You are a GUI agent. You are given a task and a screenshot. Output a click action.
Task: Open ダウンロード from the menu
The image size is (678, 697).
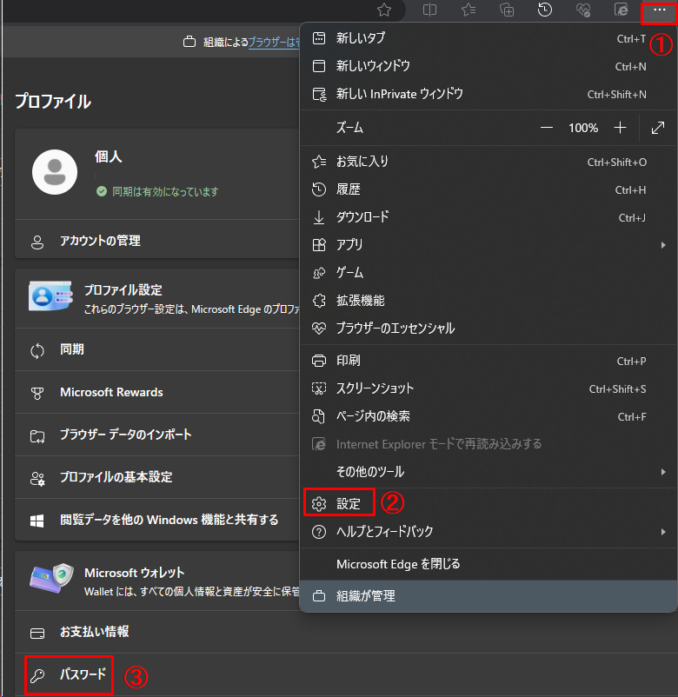[362, 217]
